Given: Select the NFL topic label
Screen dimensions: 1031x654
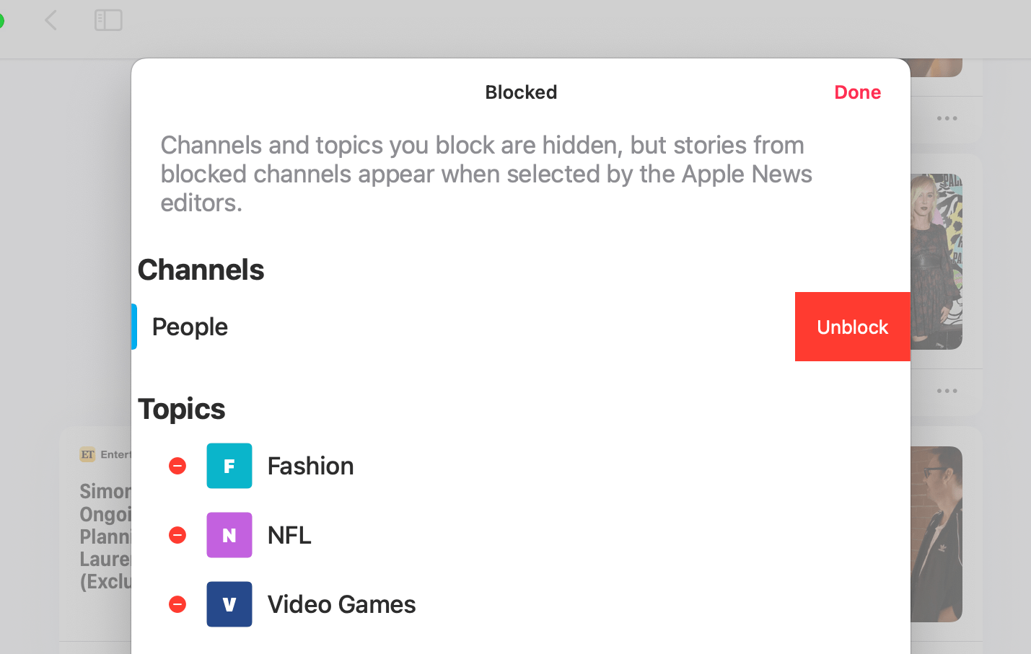Looking at the screenshot, I should (x=289, y=535).
